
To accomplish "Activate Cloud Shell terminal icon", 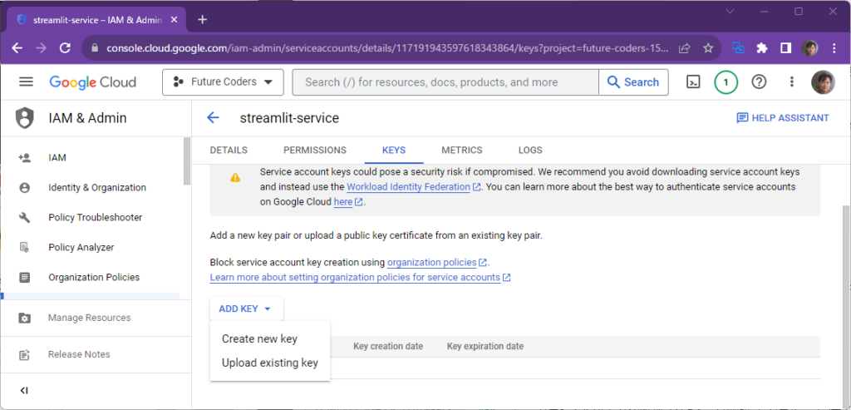I will (693, 82).
